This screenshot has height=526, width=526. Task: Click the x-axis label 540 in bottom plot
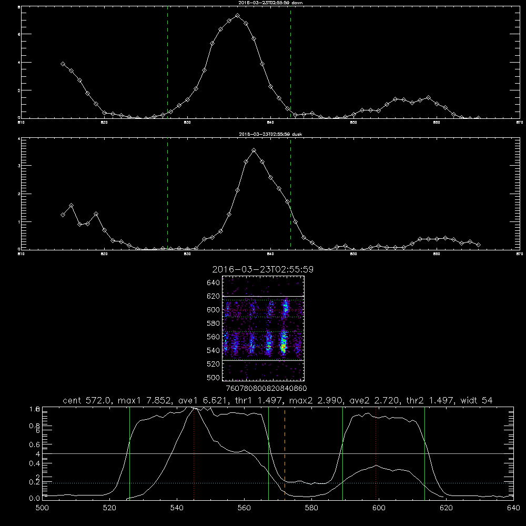[177, 508]
